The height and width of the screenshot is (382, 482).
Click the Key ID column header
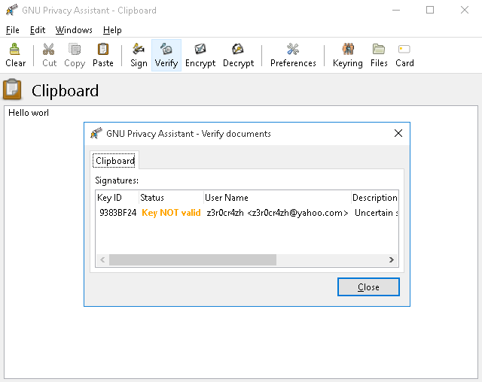(x=117, y=198)
